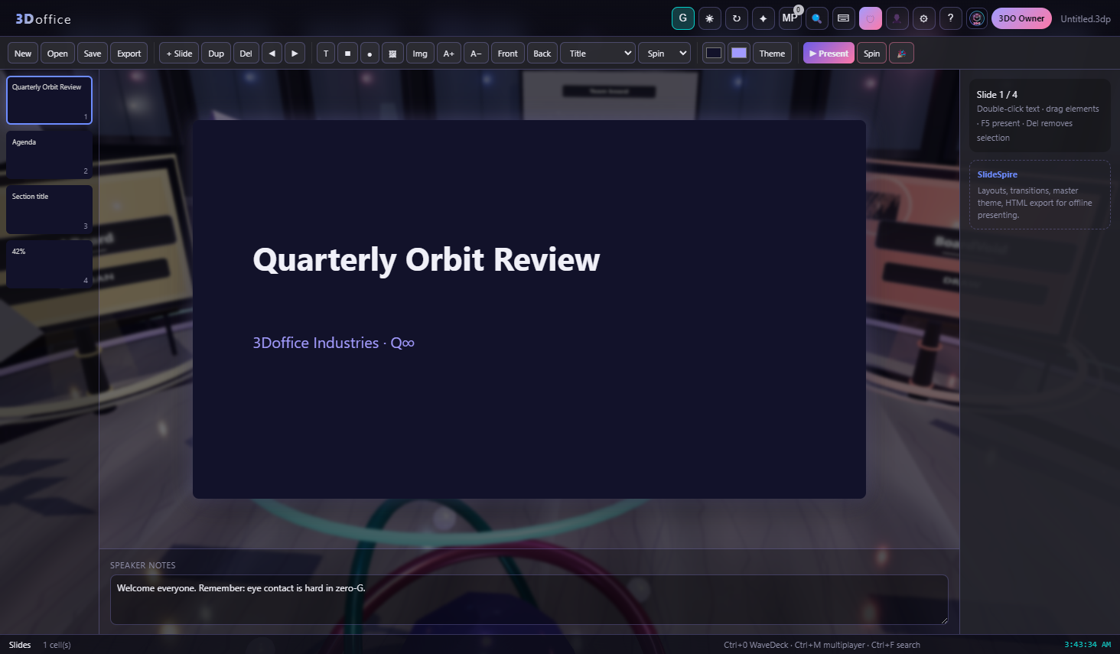Screen dimensions: 1120x654
Task: Click the four-point sparkle icon
Action: 763,18
